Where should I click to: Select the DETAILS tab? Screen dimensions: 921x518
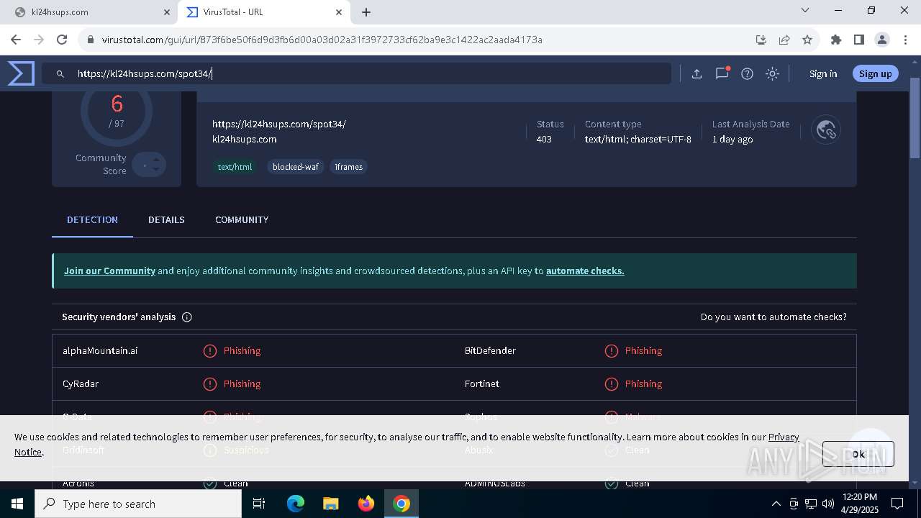click(166, 220)
